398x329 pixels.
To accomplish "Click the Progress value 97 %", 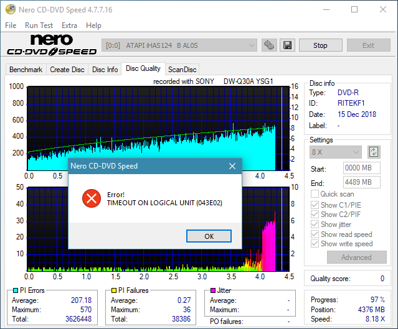I will [x=377, y=300].
